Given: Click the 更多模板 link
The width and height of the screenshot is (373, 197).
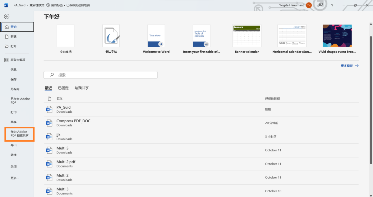Looking at the screenshot, I should click(x=349, y=66).
